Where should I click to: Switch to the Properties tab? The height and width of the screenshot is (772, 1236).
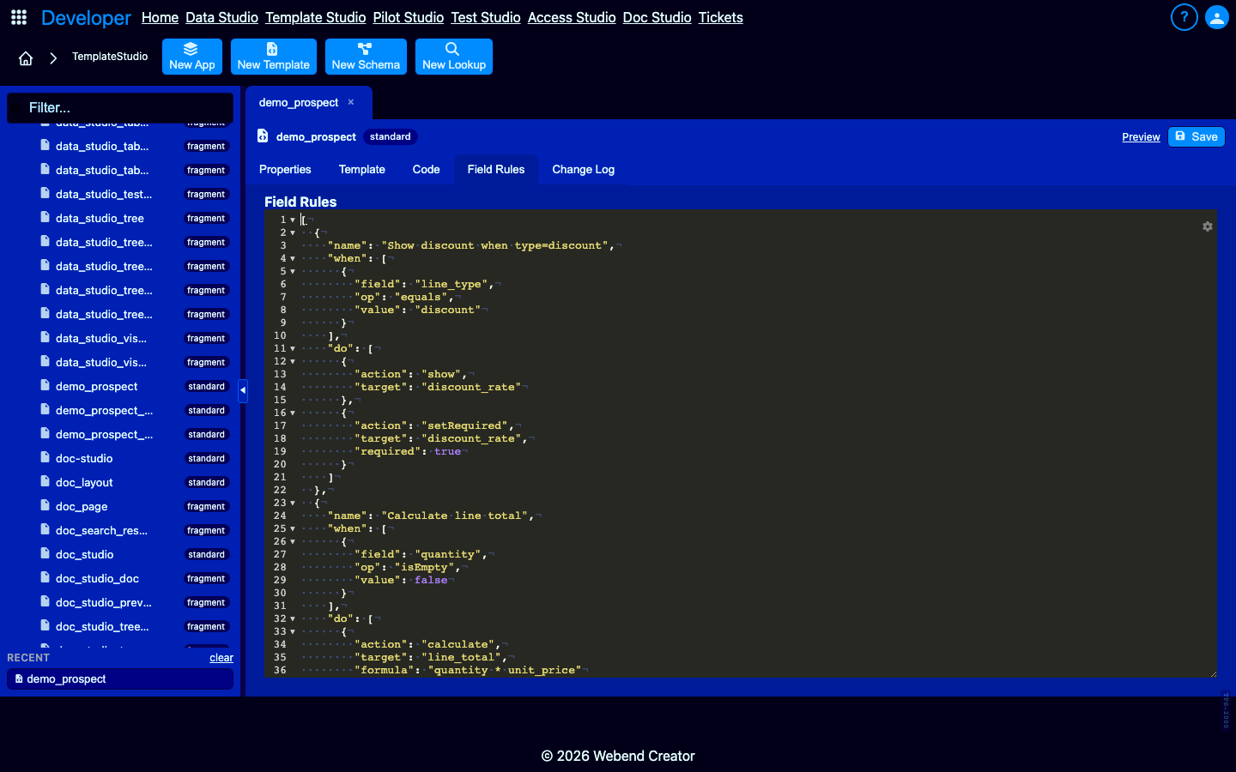coord(285,170)
